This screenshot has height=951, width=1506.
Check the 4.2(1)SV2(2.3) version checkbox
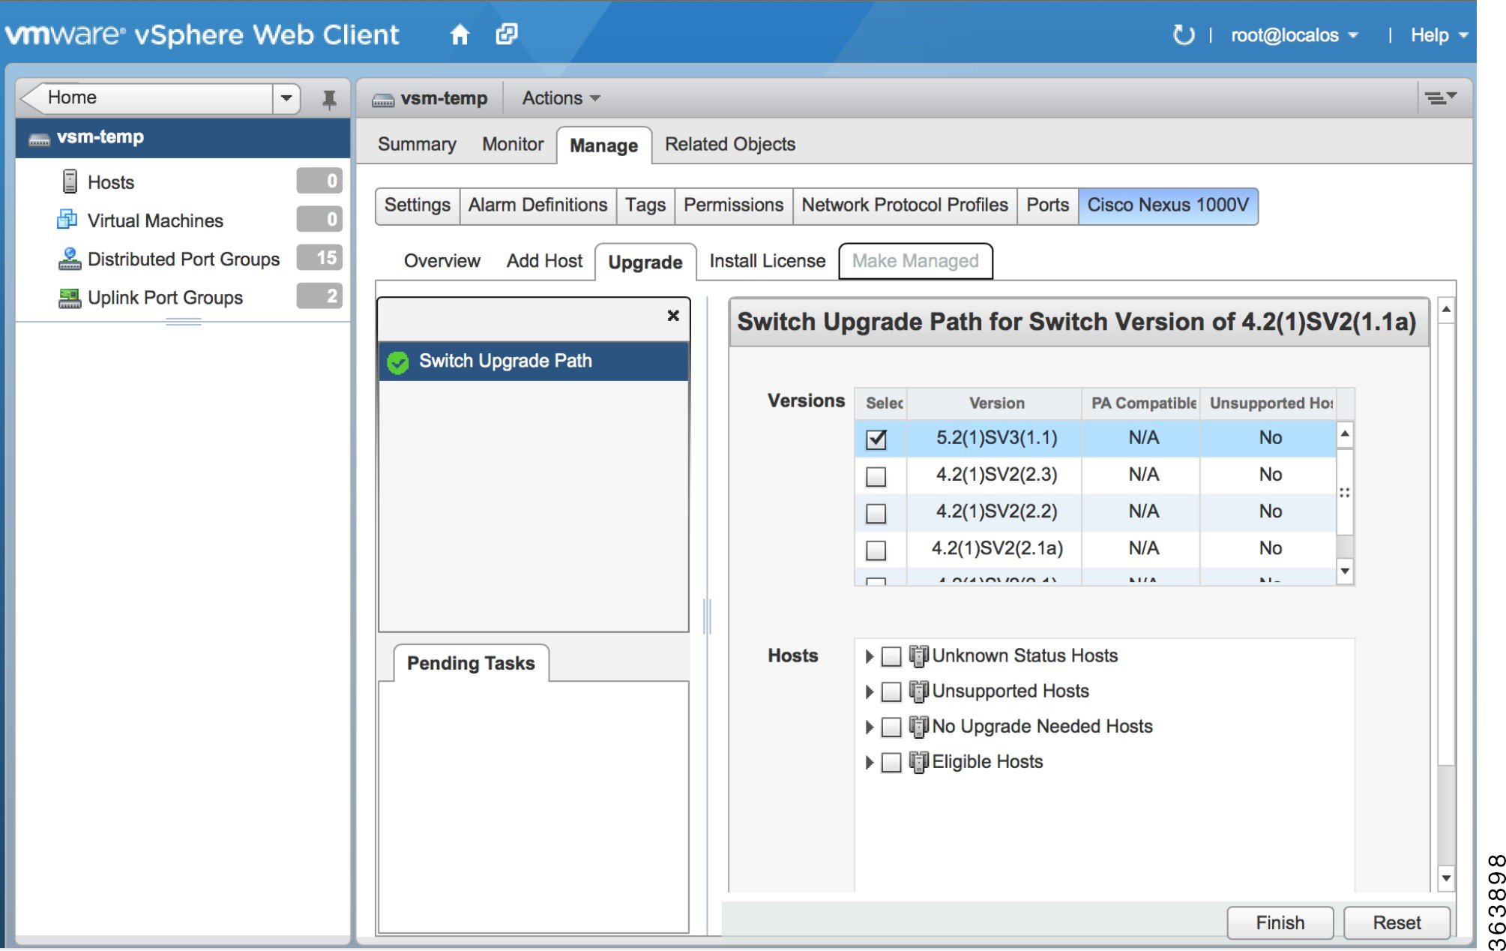point(876,476)
